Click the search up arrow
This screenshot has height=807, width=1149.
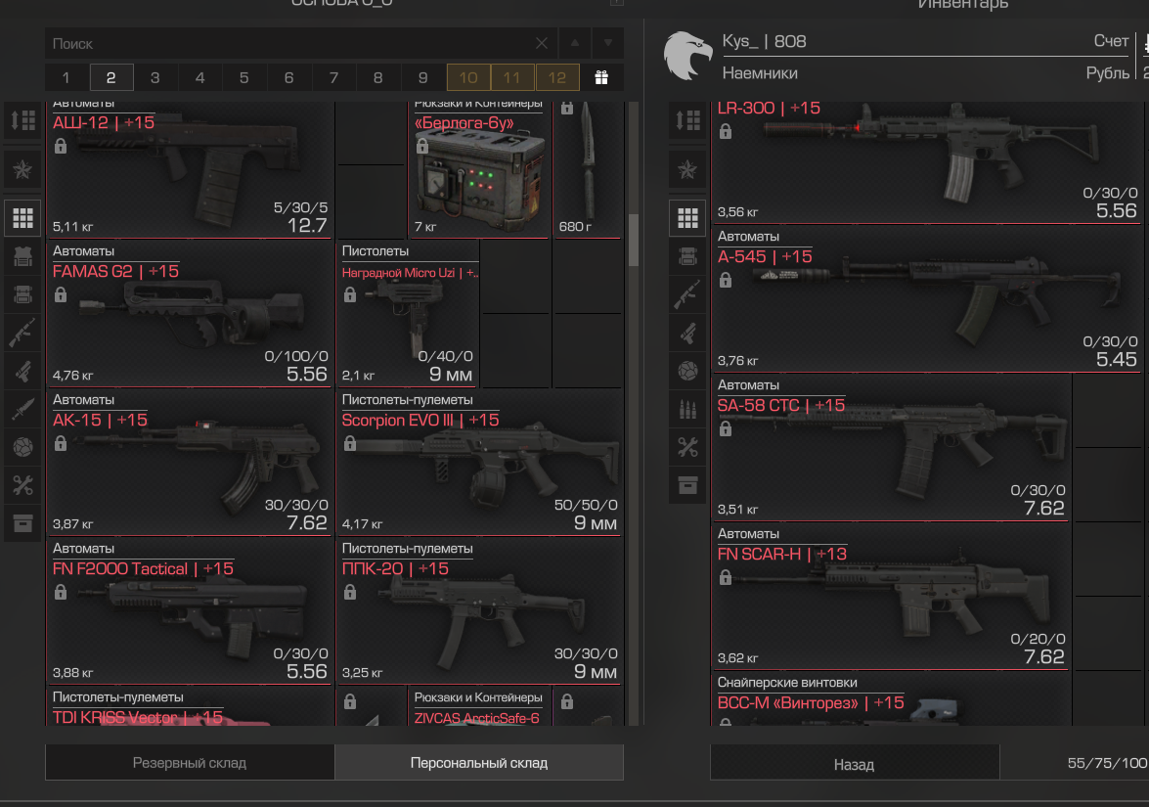[575, 43]
